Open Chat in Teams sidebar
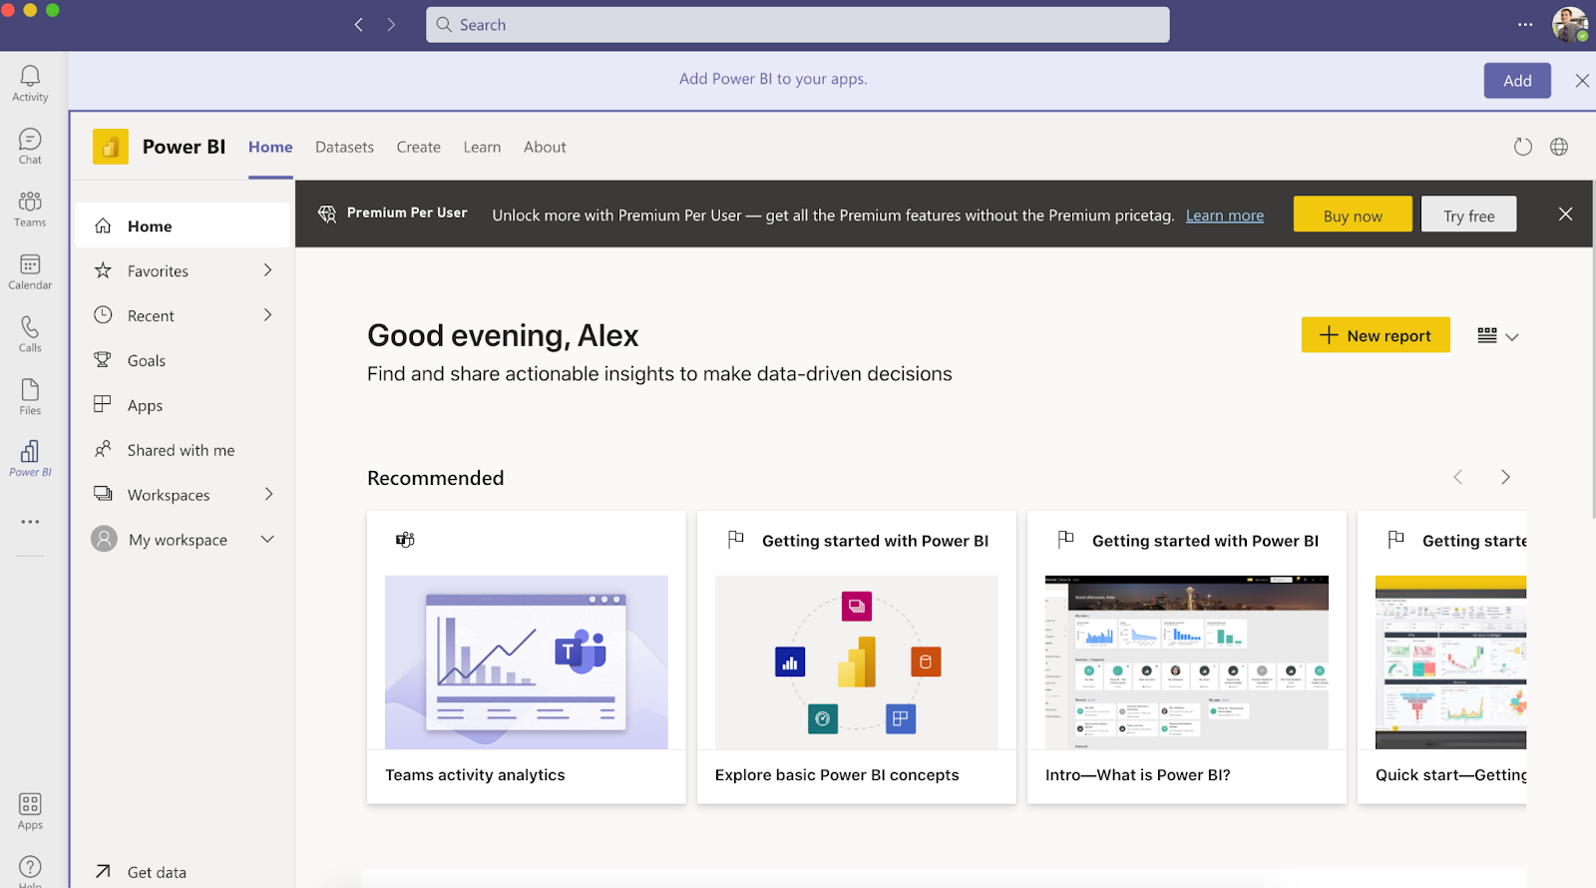Image resolution: width=1596 pixels, height=888 pixels. (x=30, y=147)
